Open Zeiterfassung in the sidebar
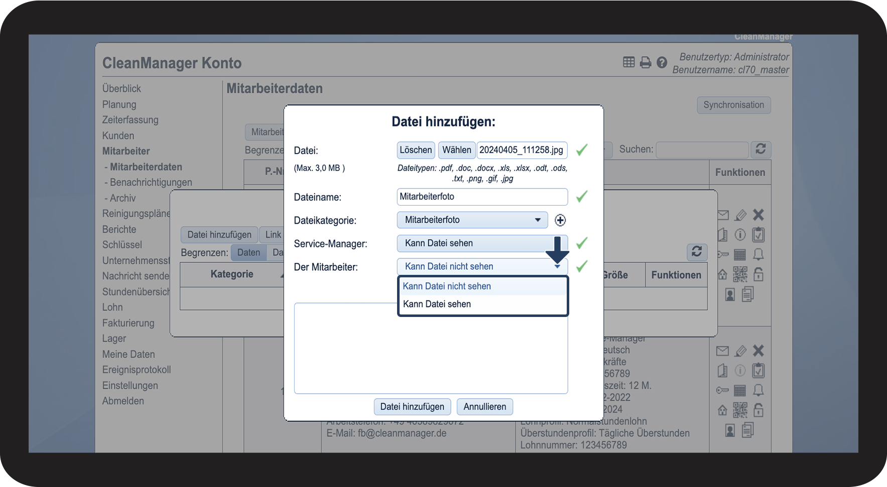The height and width of the screenshot is (487, 887). coord(131,120)
